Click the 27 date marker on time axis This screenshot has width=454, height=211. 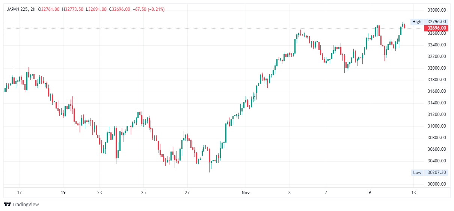click(x=187, y=193)
